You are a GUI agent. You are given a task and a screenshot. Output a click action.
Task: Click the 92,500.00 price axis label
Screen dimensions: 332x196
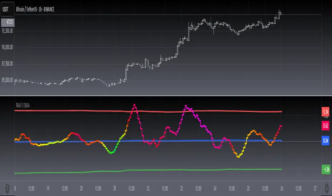click(x=7, y=31)
